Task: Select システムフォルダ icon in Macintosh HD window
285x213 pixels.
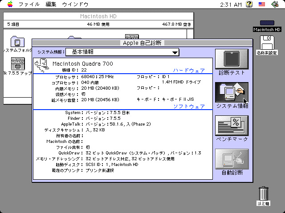Action: pyautogui.click(x=17, y=42)
